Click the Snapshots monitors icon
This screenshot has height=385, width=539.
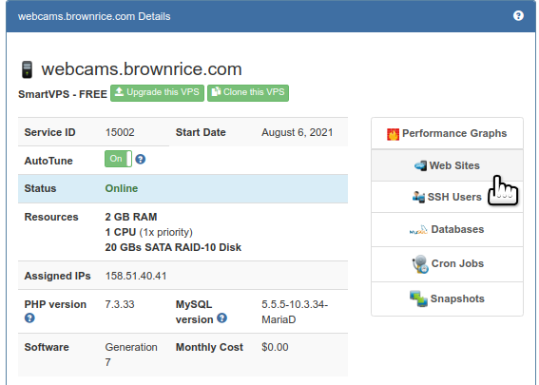pos(418,298)
